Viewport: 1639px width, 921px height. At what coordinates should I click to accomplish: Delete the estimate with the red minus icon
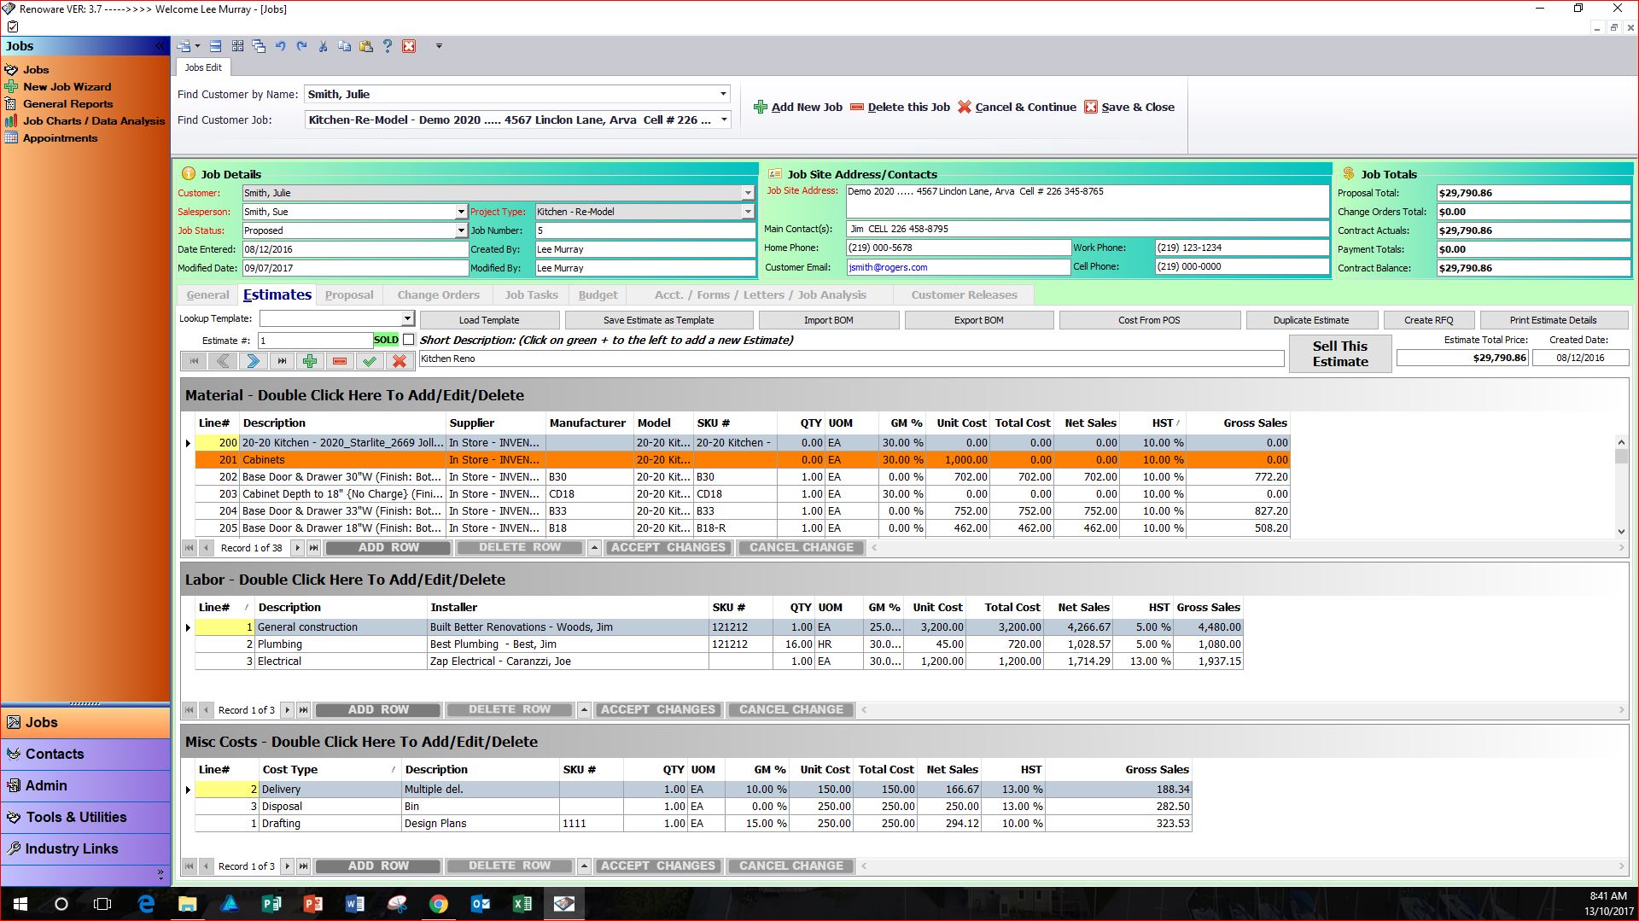coord(339,361)
